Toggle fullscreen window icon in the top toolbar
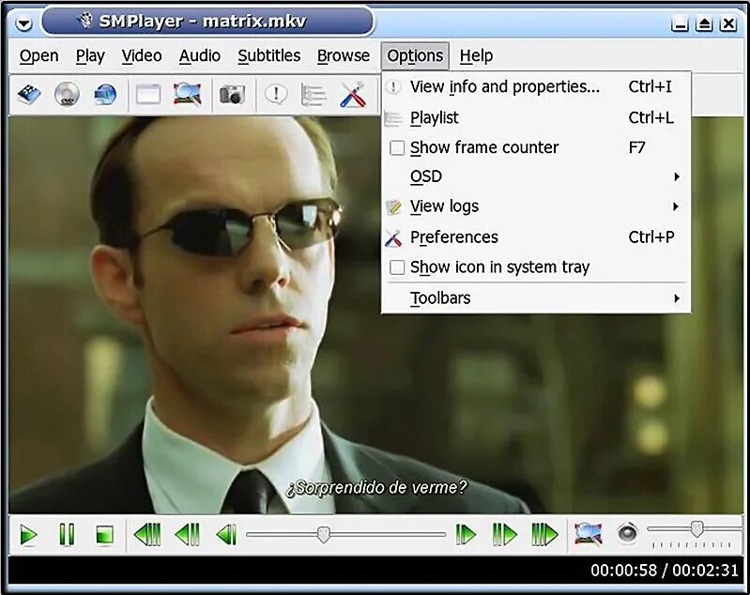The height and width of the screenshot is (595, 750). tap(148, 94)
